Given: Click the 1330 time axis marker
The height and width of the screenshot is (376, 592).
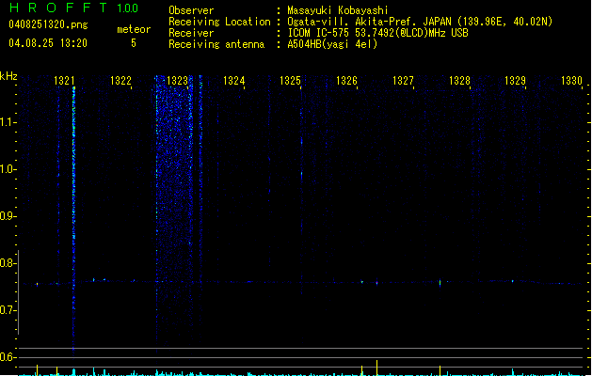Looking at the screenshot, I should click(x=571, y=81).
